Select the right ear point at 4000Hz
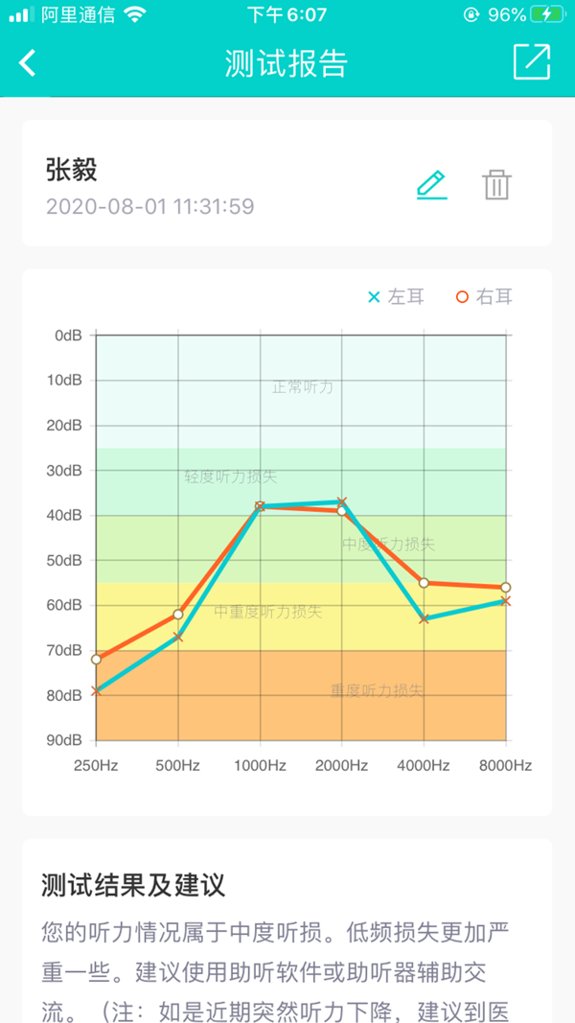 424,583
